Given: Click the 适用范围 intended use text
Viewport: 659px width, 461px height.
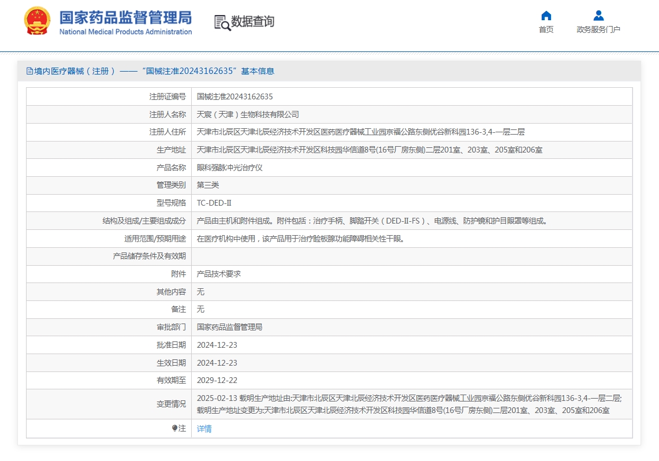Looking at the screenshot, I should 300,239.
